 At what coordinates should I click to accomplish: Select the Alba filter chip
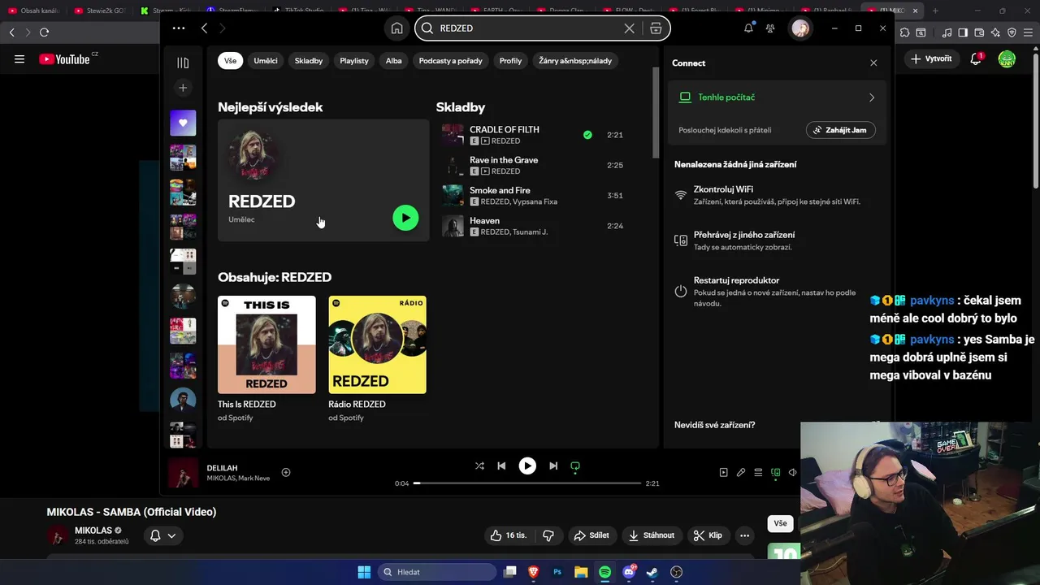(394, 61)
